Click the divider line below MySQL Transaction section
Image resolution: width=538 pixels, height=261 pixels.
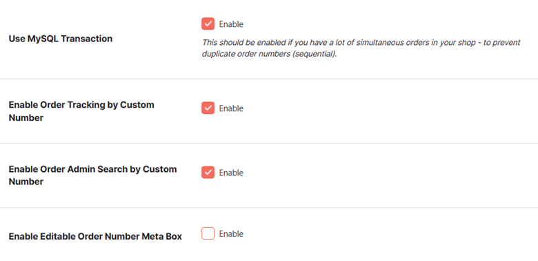(269, 79)
